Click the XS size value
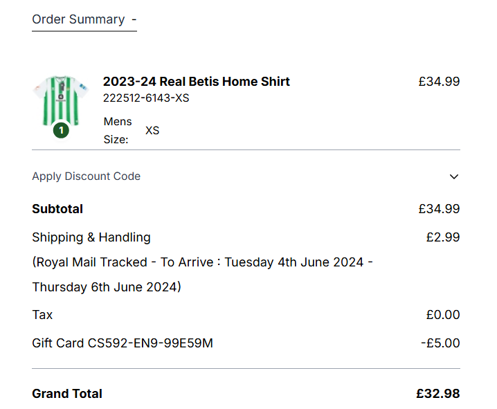Viewport: 497px width, 409px height. coord(152,130)
